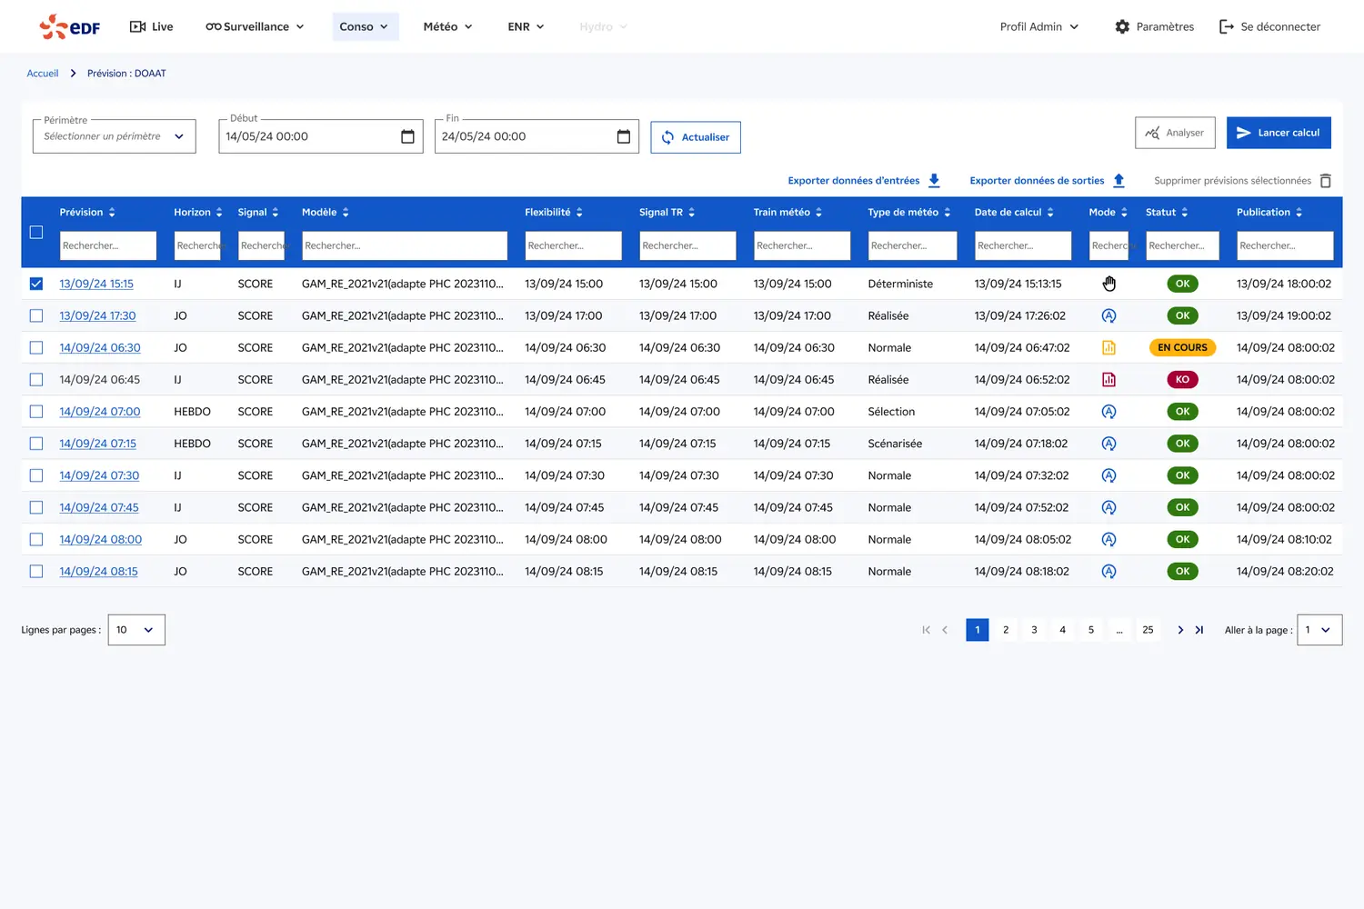
Task: Click the Modèle column search field
Action: (x=405, y=245)
